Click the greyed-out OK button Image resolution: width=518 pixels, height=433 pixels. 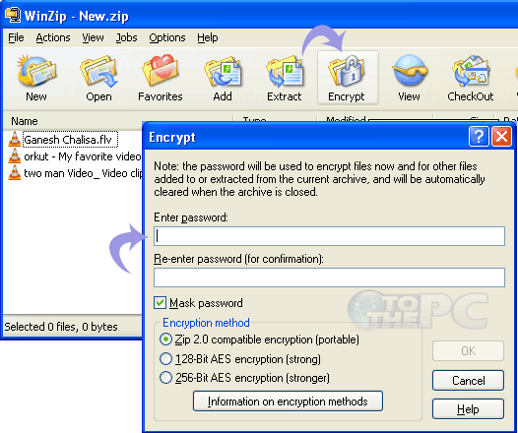tap(468, 350)
